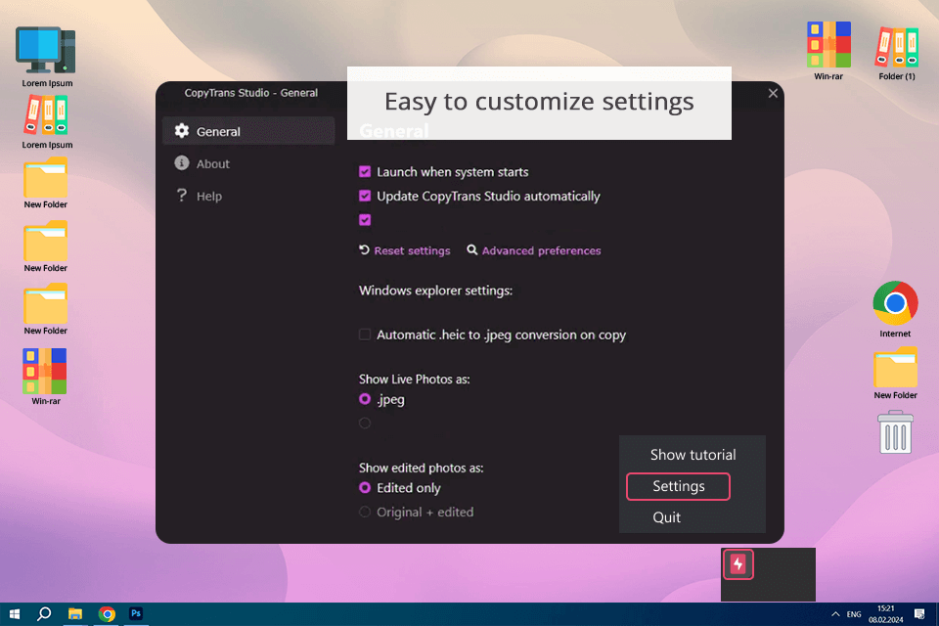Select the Internet Chrome desktop icon
The height and width of the screenshot is (626, 939).
(895, 309)
